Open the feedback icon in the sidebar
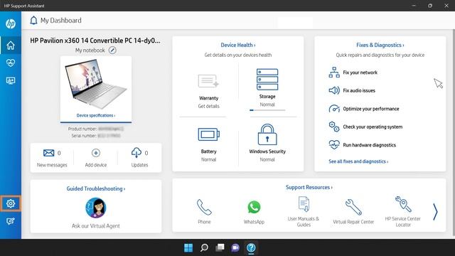The image size is (455, 256). click(x=11, y=221)
